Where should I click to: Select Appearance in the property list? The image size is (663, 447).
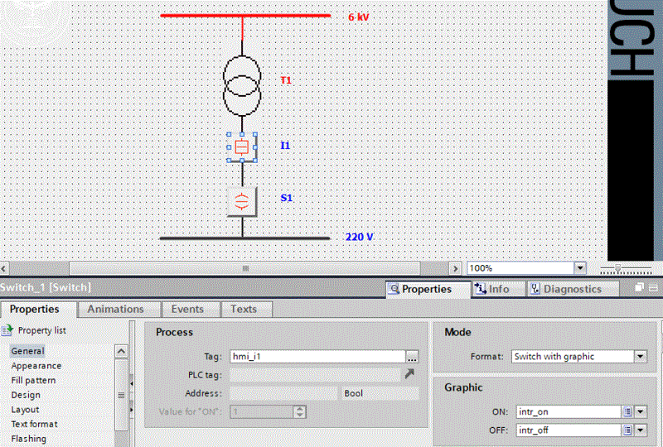[x=36, y=366]
